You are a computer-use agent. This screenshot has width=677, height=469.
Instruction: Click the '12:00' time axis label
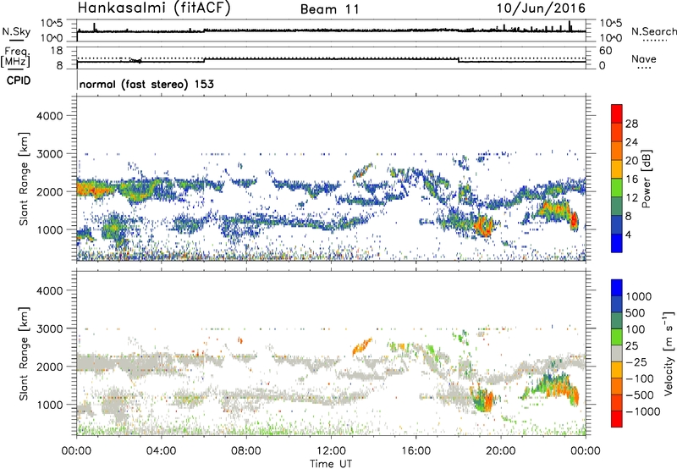tap(331, 451)
